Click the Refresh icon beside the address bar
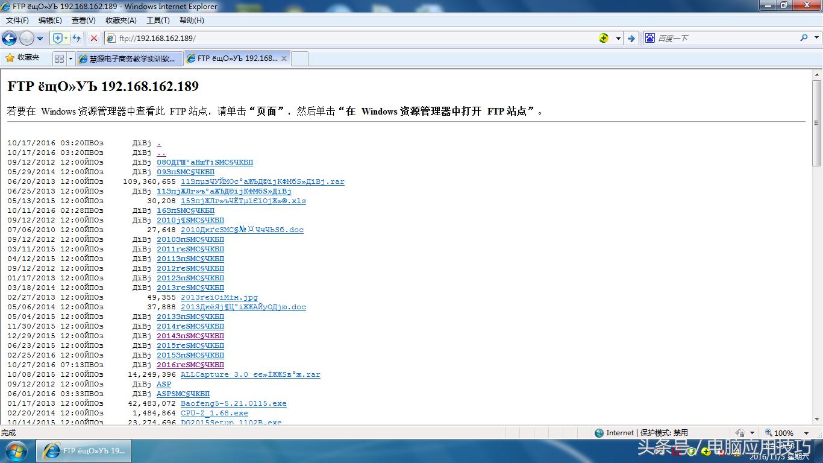Viewport: 823px width, 463px height. coord(77,38)
